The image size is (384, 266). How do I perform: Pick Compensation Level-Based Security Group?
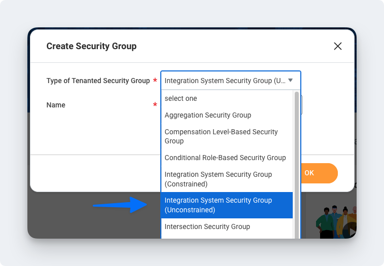point(221,136)
